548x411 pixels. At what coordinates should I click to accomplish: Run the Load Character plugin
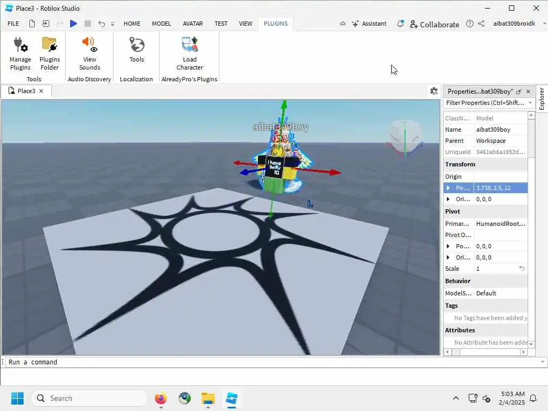pyautogui.click(x=189, y=54)
